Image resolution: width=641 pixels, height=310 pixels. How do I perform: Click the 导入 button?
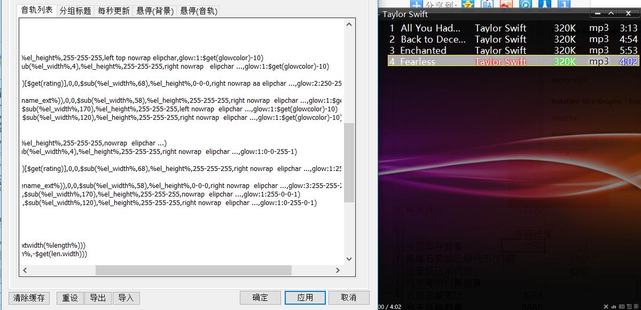click(x=126, y=298)
